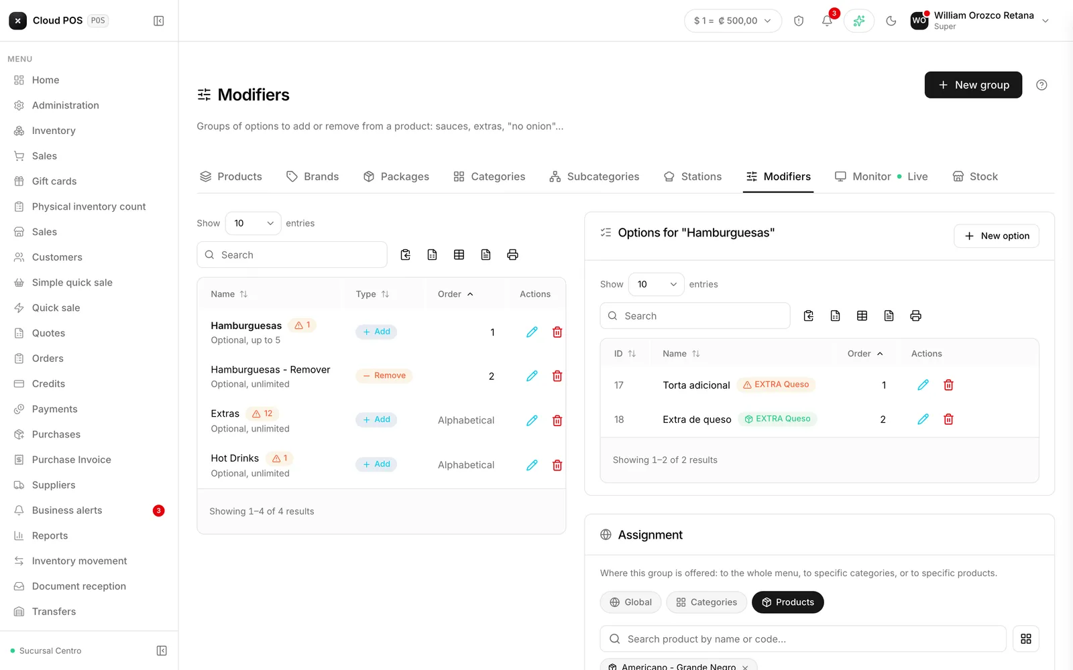Image resolution: width=1073 pixels, height=670 pixels.
Task: Collapse the sidebar using the top panel icon
Action: [159, 21]
